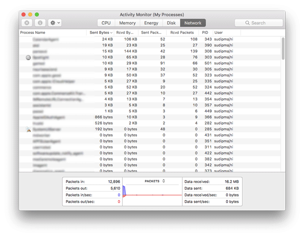The width and height of the screenshot is (304, 237).
Task: Select the row with PID 343
Action: coord(150,39)
